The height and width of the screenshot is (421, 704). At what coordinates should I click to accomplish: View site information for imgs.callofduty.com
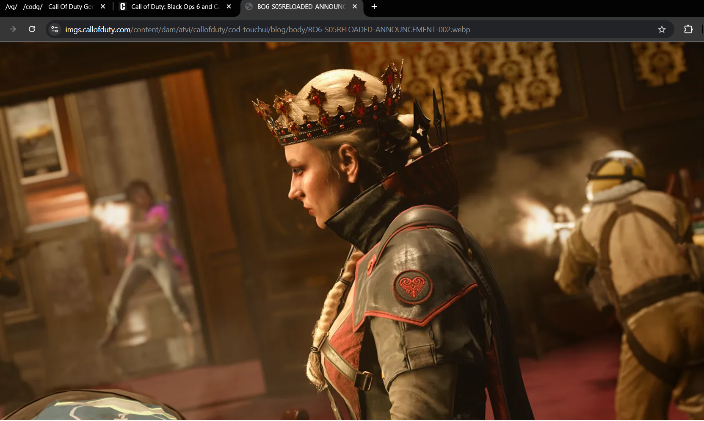pyautogui.click(x=55, y=29)
